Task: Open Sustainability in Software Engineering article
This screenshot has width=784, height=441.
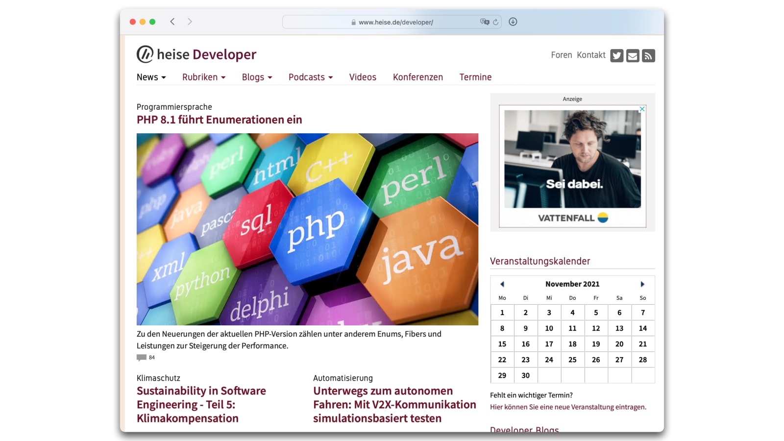Action: tap(201, 404)
